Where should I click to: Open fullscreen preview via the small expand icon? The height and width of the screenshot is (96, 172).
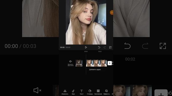(110, 47)
